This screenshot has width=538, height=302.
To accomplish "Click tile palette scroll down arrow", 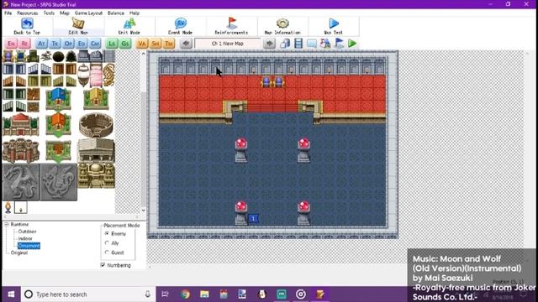I will coord(144,211).
